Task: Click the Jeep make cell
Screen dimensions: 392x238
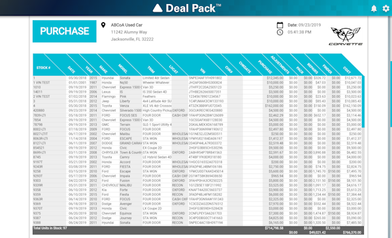Action: pos(105,101)
